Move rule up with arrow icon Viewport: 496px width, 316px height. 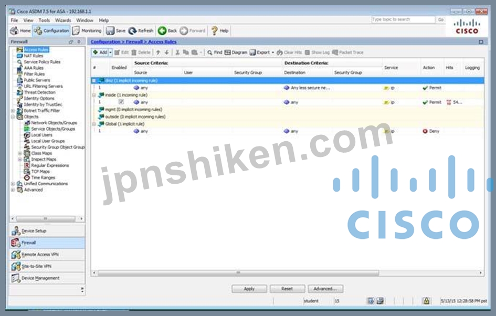pyautogui.click(x=158, y=52)
